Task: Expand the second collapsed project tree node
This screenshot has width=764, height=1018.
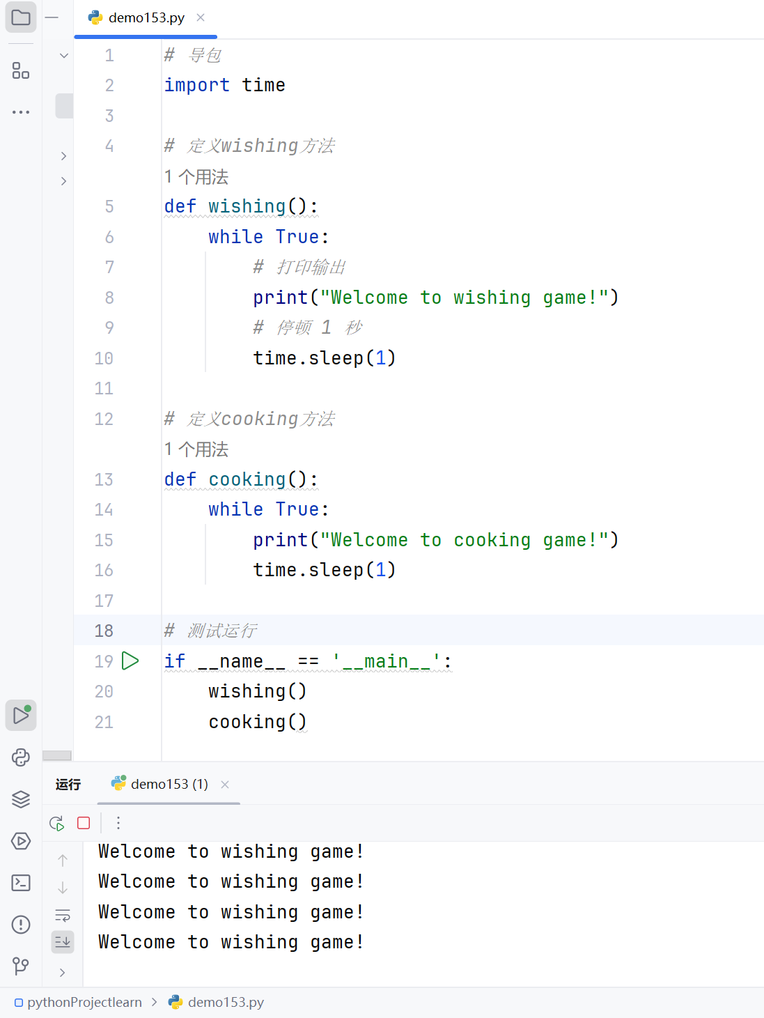Action: coord(63,181)
